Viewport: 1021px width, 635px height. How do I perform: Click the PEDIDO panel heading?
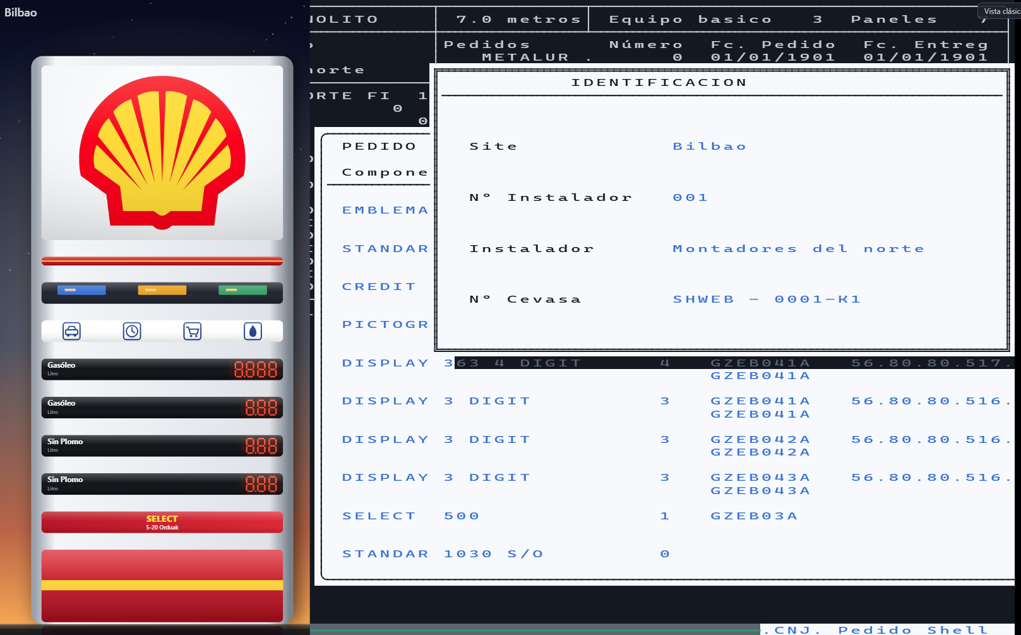[379, 147]
